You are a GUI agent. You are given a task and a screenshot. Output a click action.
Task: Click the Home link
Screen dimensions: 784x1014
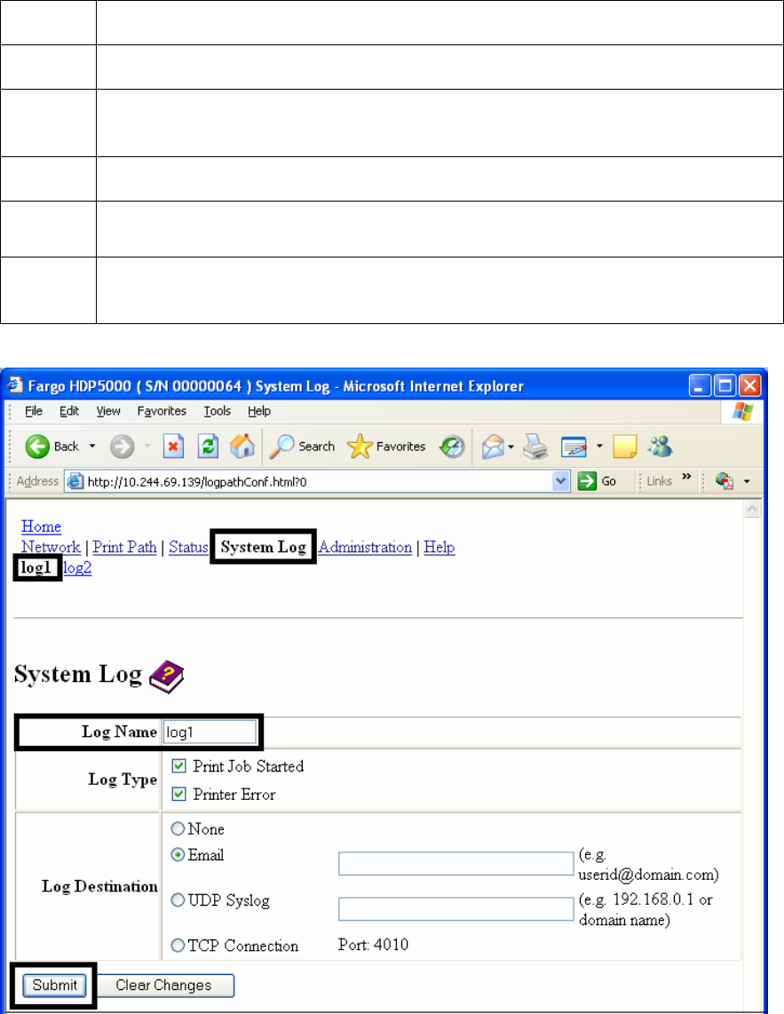pos(41,527)
